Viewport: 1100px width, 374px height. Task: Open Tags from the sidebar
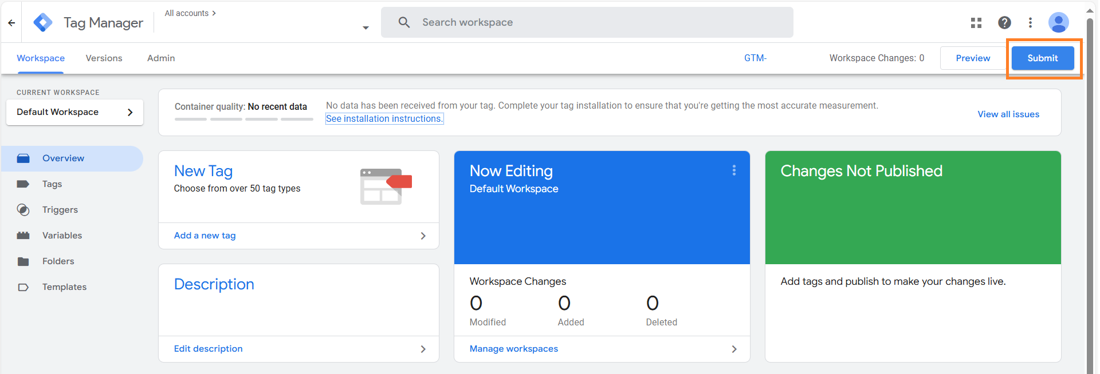52,184
